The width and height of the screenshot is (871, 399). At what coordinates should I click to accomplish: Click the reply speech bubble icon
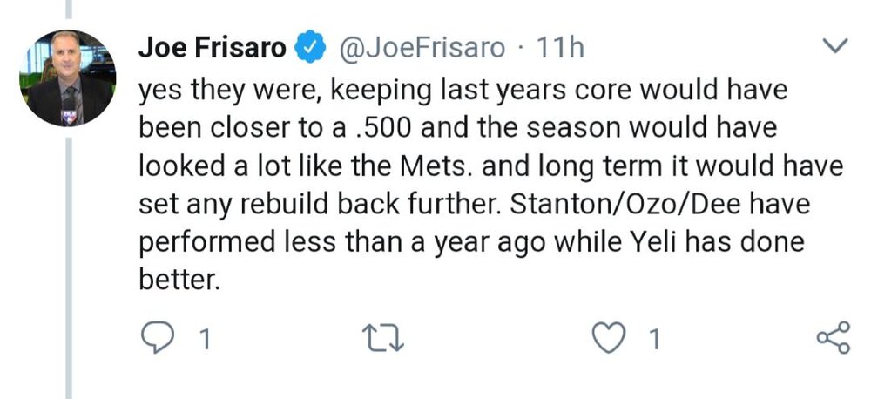[x=157, y=338]
